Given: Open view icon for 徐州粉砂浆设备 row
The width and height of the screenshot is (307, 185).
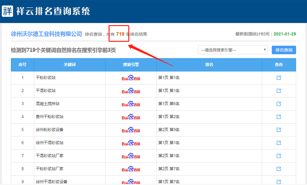Looking at the screenshot, I should [x=279, y=130].
